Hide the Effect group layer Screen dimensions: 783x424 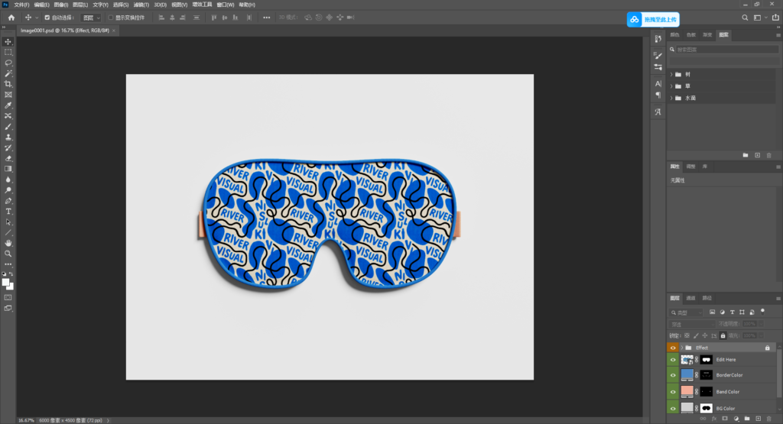[673, 348]
